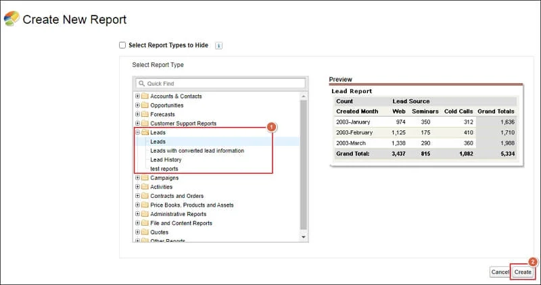The image size is (541, 285).
Task: Select the Lead History report type
Action: pos(166,159)
